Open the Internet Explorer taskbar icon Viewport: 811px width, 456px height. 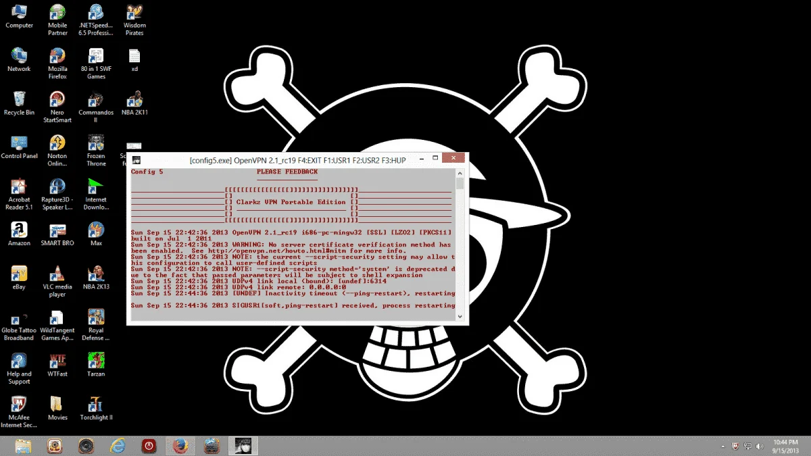(118, 446)
